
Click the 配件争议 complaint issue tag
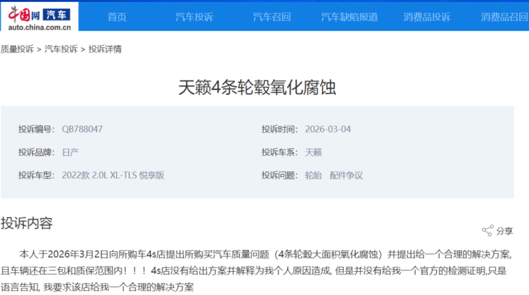click(346, 175)
